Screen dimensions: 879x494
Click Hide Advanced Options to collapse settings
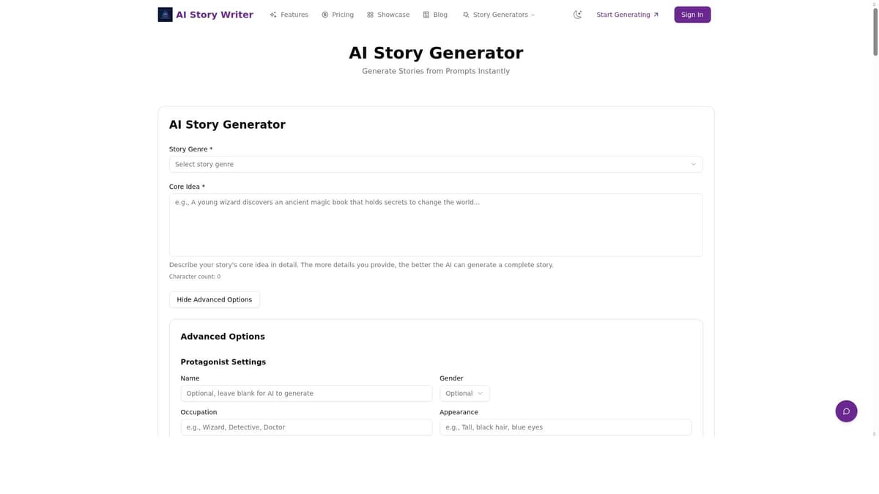click(x=214, y=299)
